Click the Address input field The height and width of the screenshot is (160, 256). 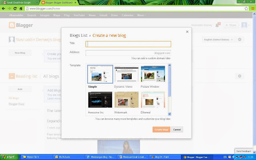click(128, 53)
